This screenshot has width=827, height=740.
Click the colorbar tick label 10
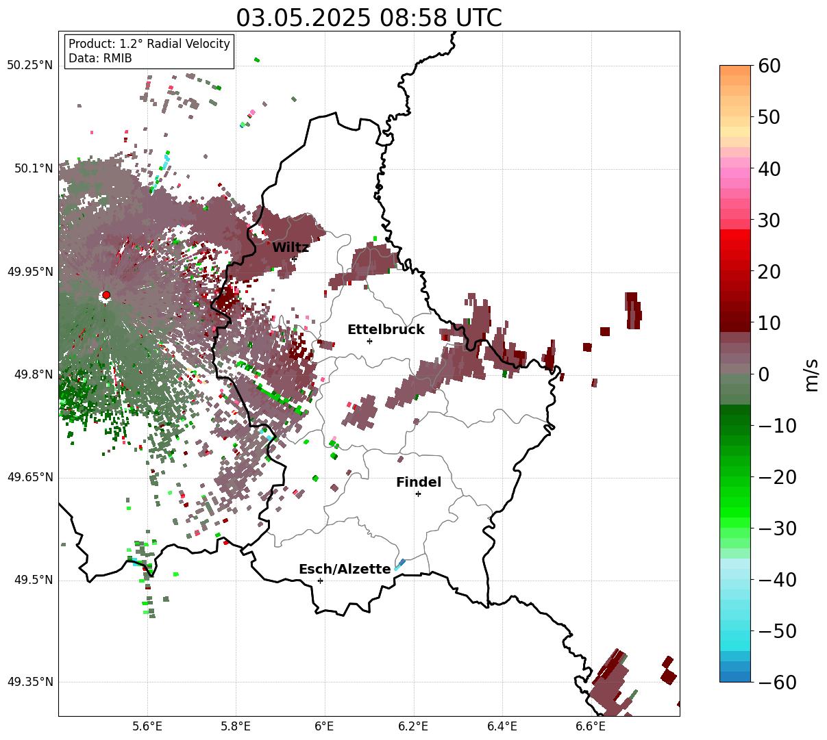[x=769, y=323]
